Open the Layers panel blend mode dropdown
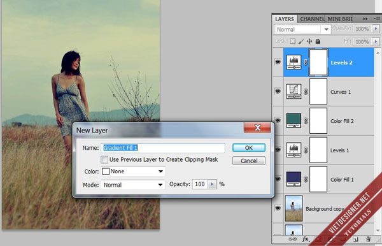 point(302,29)
